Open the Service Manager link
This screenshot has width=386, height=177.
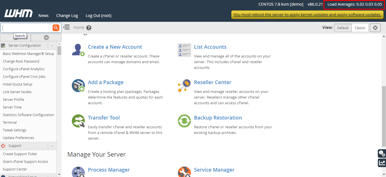(x=214, y=170)
